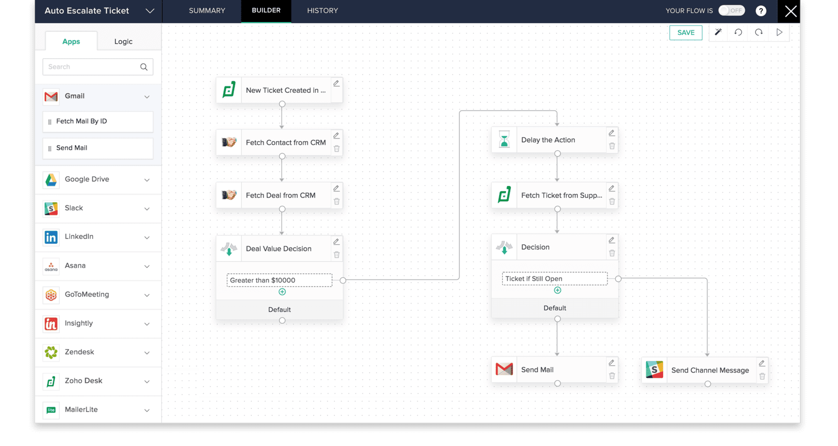Open the help question mark icon
The width and height of the screenshot is (838, 446).
(x=761, y=10)
